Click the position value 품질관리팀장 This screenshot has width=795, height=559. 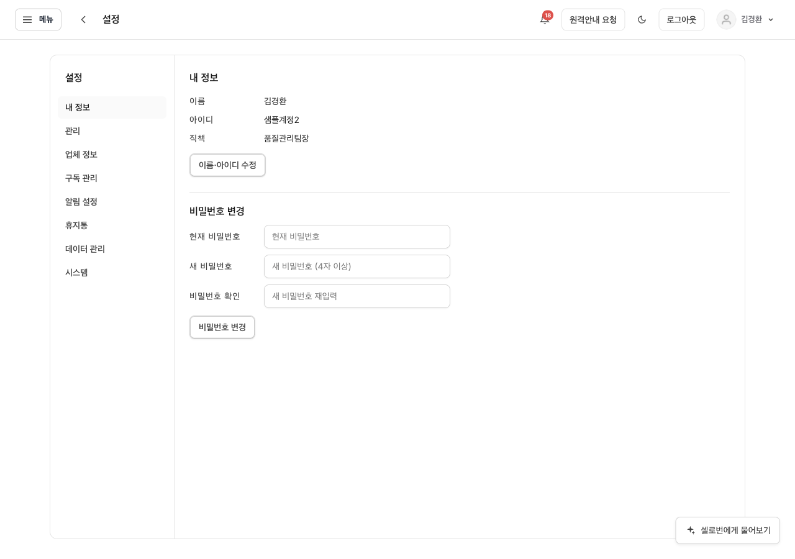286,139
